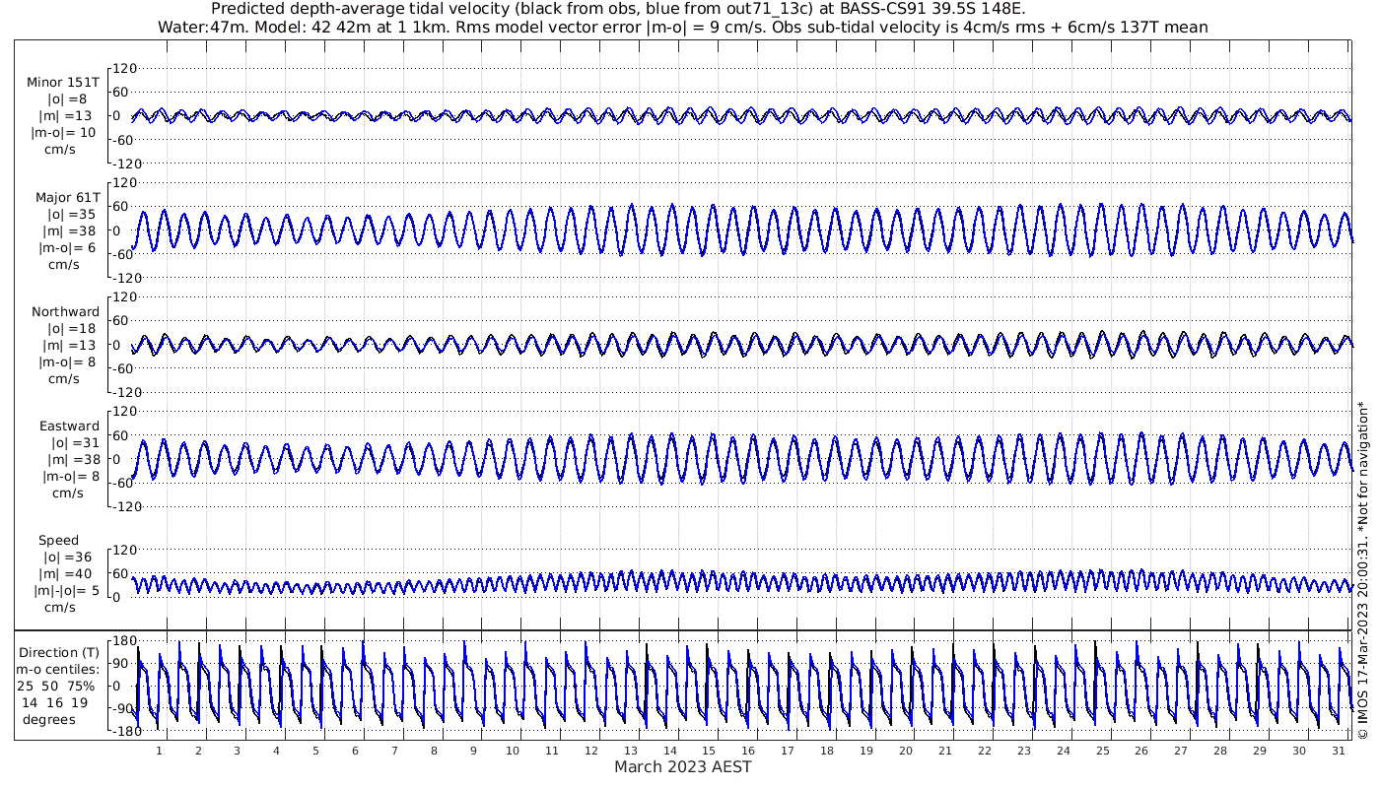The image size is (1380, 788).
Task: Click '|m| =38' in the Major 61T panel
Action: pyautogui.click(x=67, y=230)
